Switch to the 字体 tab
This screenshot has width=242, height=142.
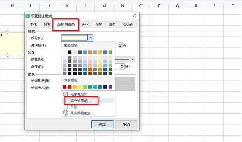point(33,25)
